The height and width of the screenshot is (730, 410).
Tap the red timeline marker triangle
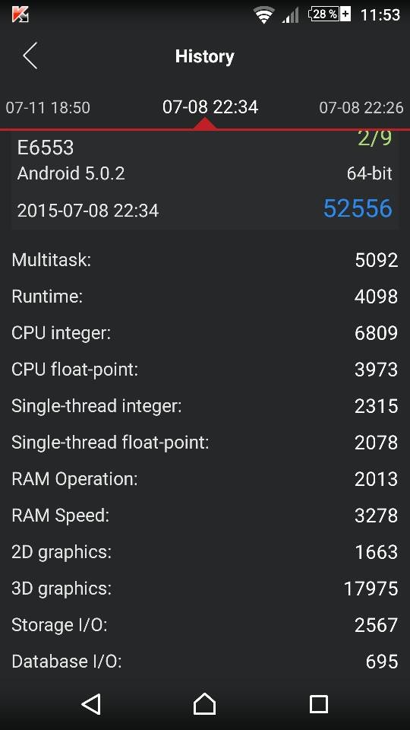pos(205,123)
